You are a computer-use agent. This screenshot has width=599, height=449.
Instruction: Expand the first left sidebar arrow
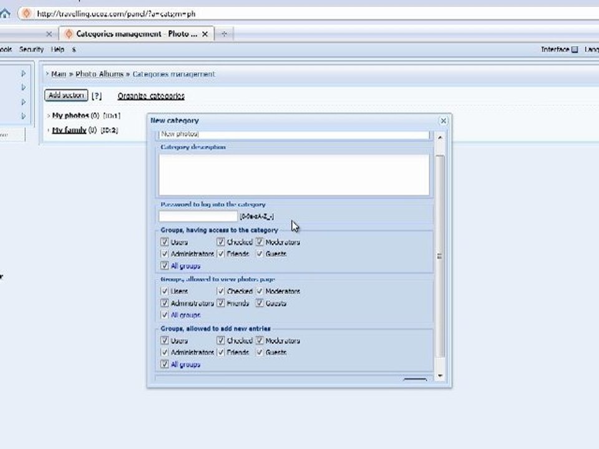click(x=23, y=74)
